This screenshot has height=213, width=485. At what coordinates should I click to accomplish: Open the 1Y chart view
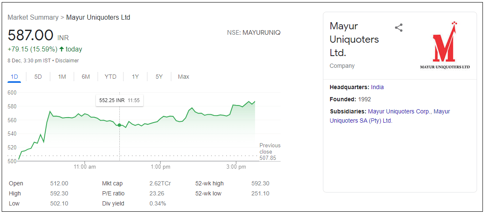click(135, 77)
